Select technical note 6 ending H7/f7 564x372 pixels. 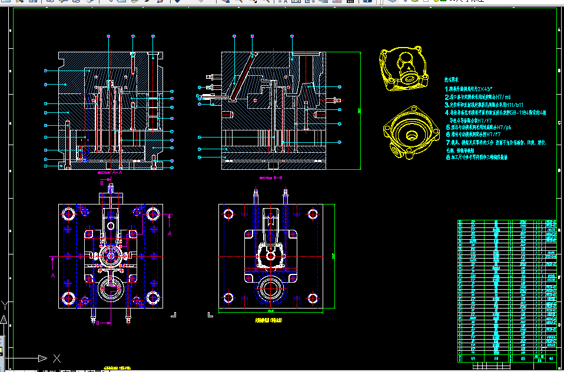coord(473,135)
